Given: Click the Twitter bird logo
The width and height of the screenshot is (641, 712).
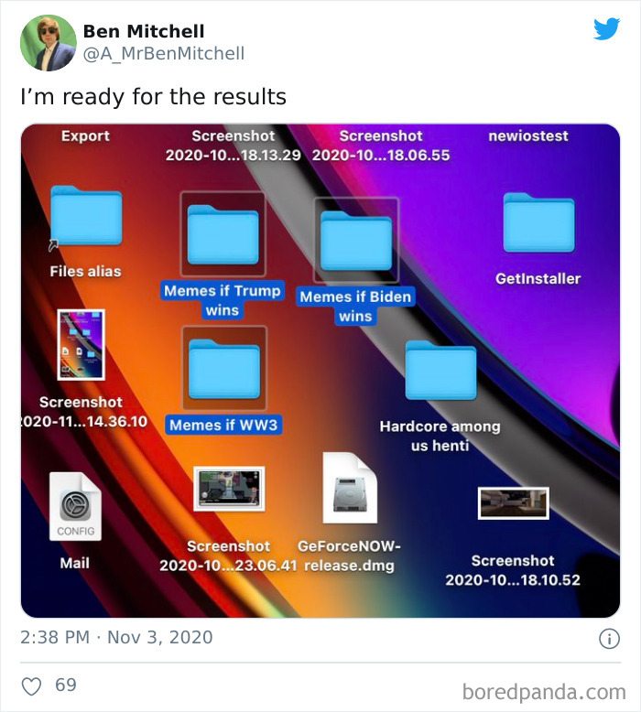Looking at the screenshot, I should click(607, 28).
